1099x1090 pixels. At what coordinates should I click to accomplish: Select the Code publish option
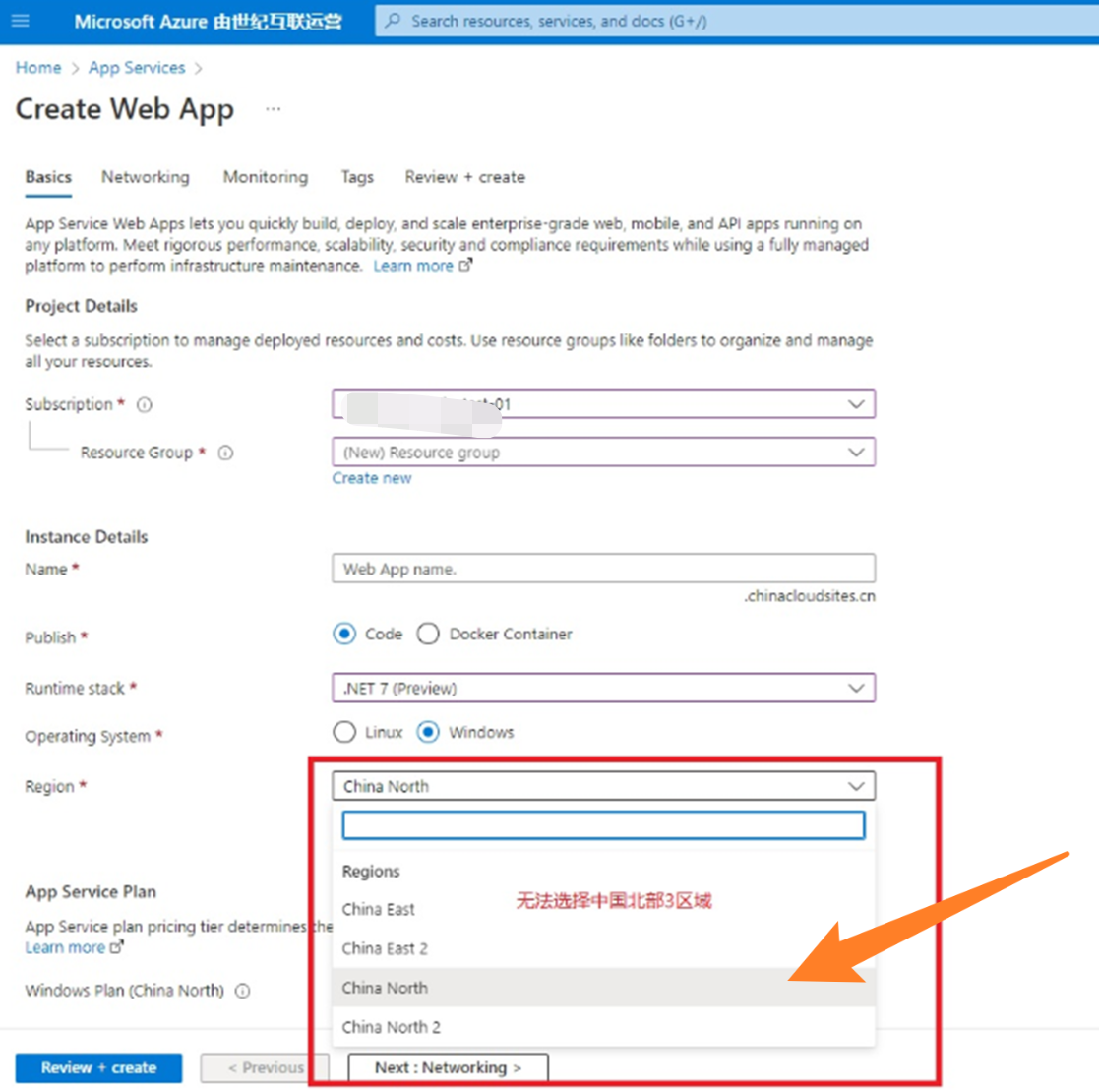[x=344, y=635]
